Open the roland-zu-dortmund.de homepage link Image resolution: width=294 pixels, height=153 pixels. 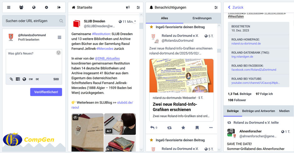[246, 43]
